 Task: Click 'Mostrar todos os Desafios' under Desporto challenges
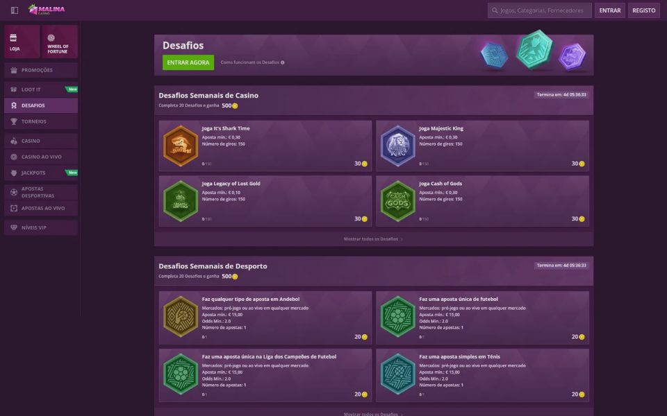[x=373, y=413]
